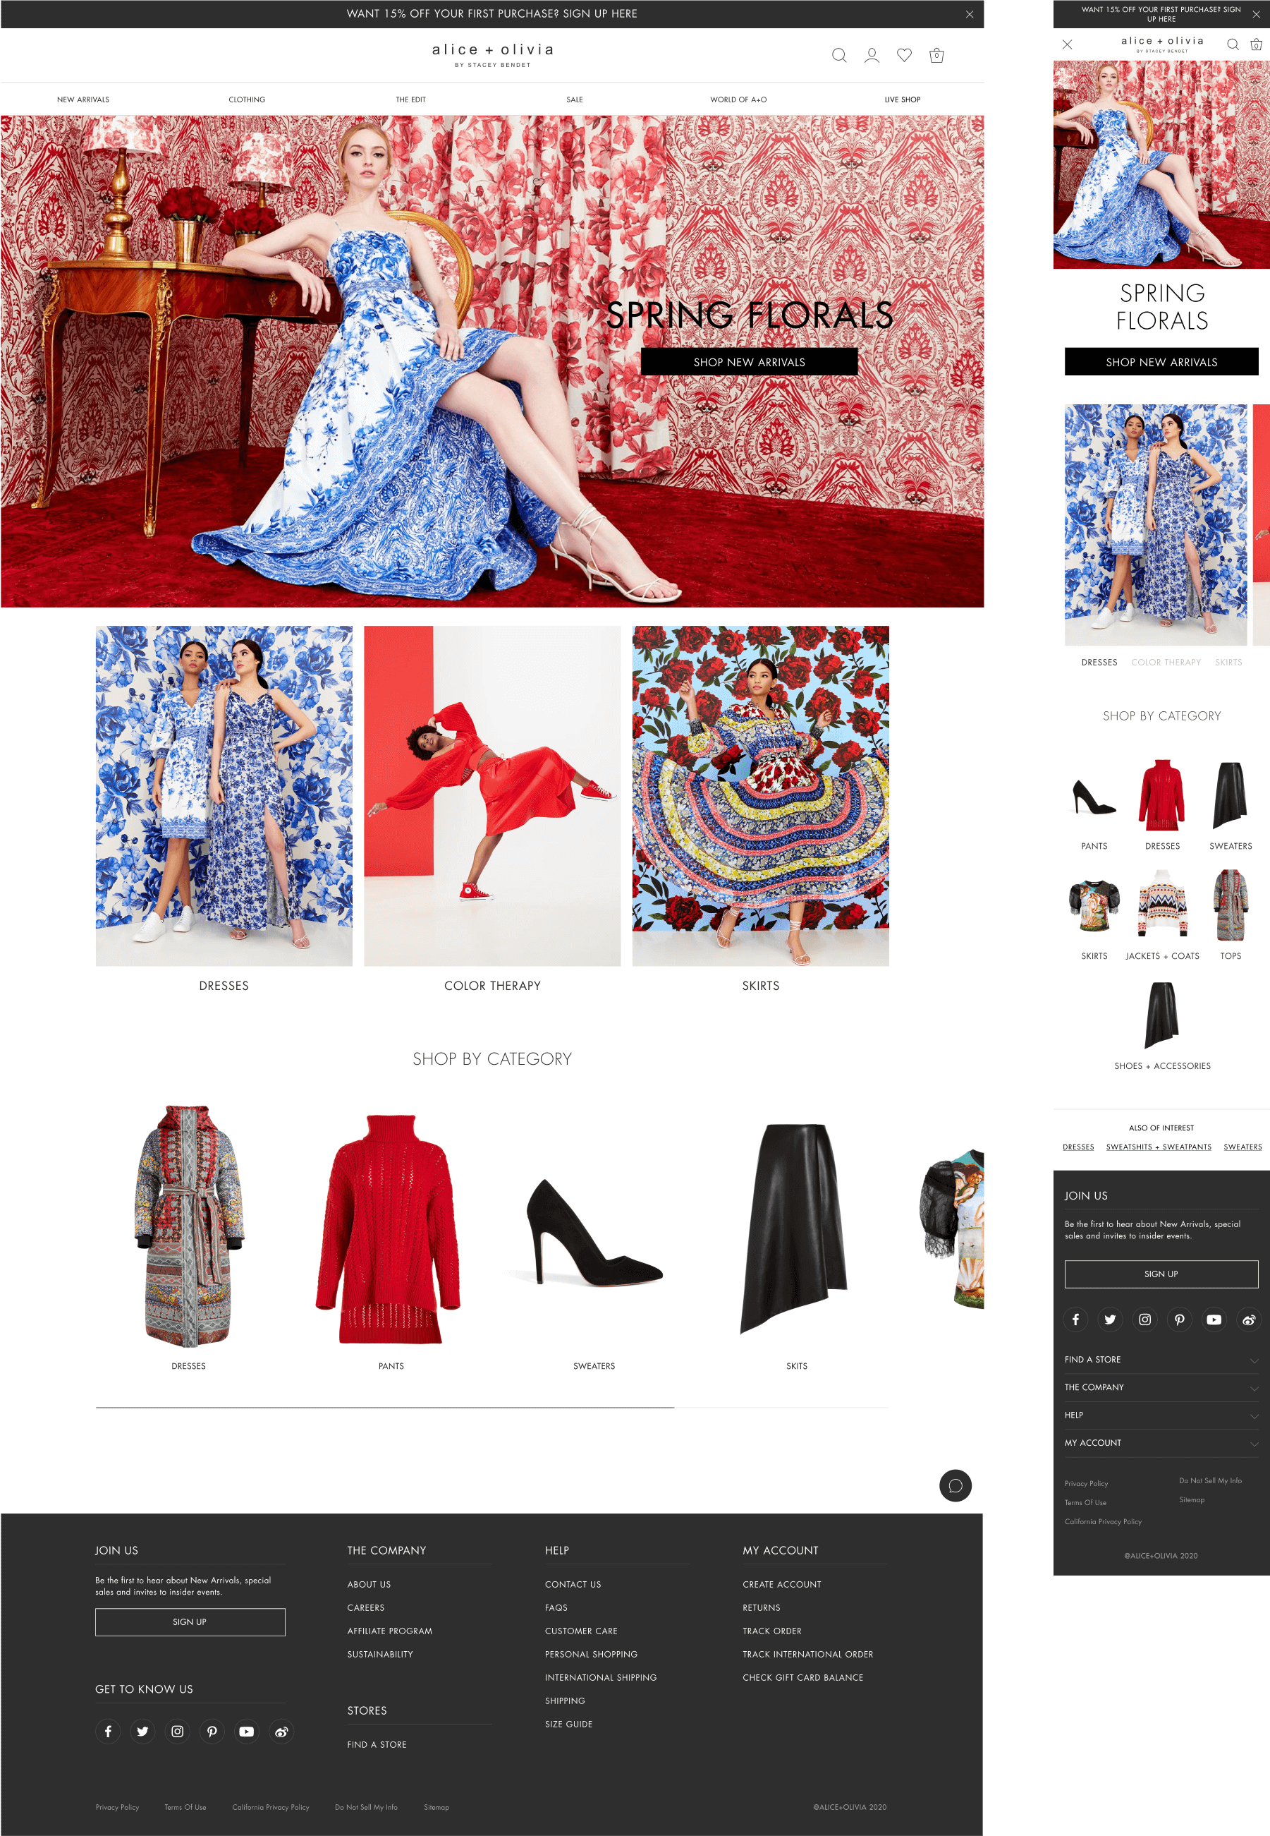Image resolution: width=1270 pixels, height=1836 pixels.
Task: Open the Color Therapy image tile
Action: pyautogui.click(x=491, y=795)
